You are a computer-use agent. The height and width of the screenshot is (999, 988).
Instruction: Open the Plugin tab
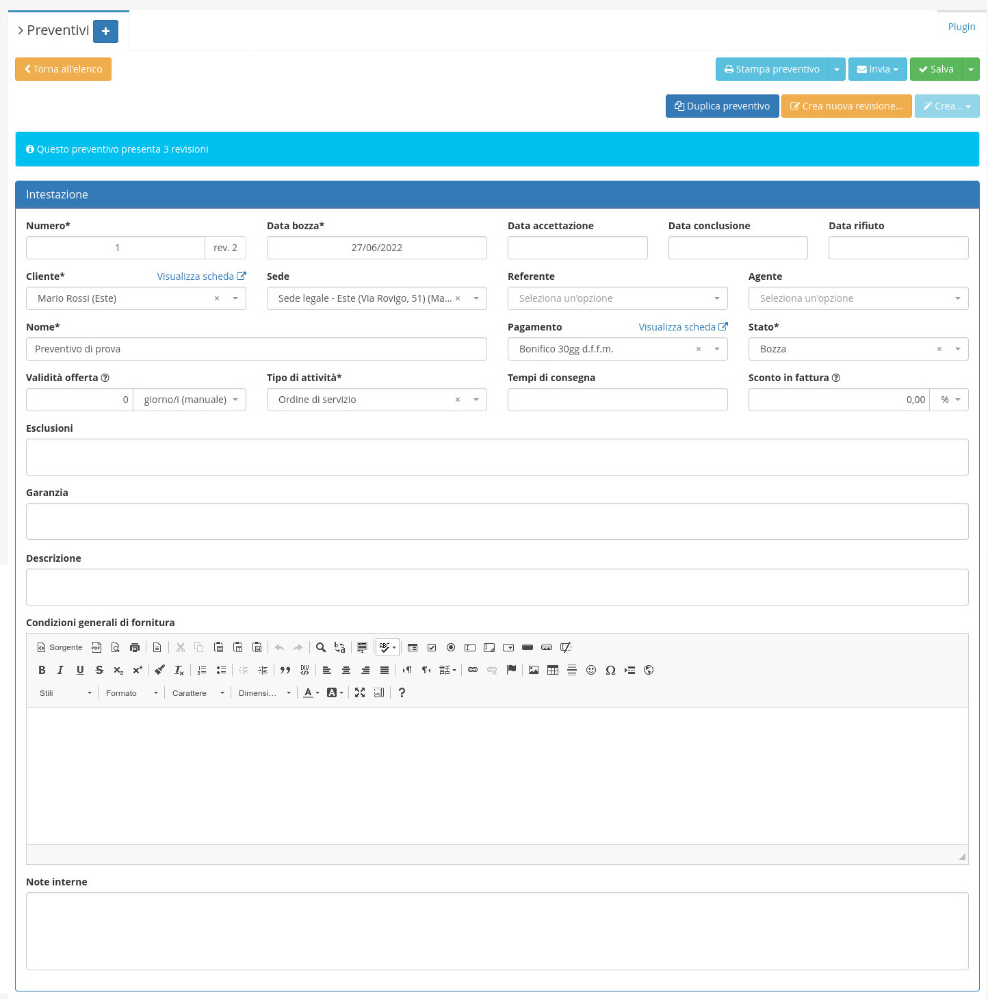coord(961,27)
